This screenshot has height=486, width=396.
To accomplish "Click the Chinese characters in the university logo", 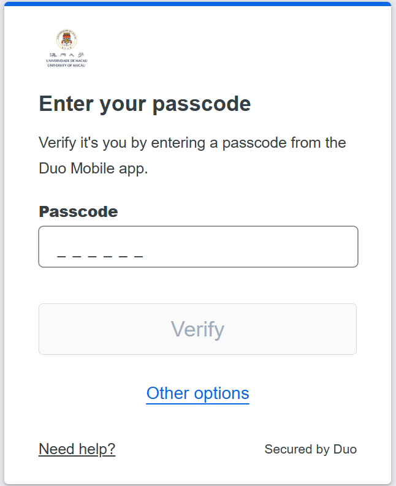I will click(x=66, y=55).
